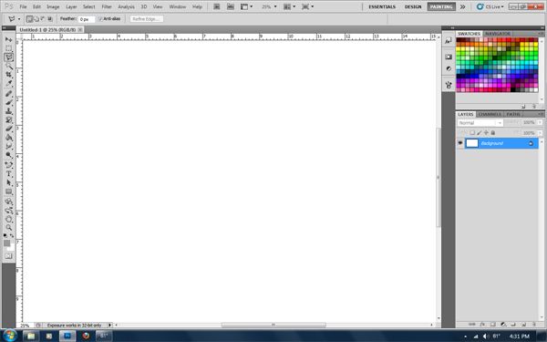Select the Clone Stamp tool

coord(9,111)
